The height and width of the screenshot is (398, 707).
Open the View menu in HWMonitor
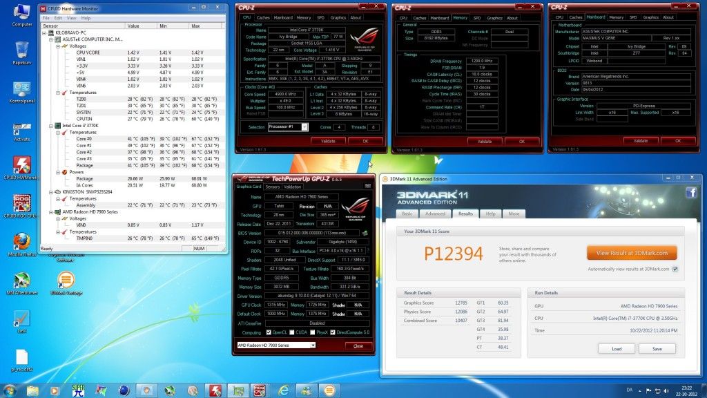point(71,18)
